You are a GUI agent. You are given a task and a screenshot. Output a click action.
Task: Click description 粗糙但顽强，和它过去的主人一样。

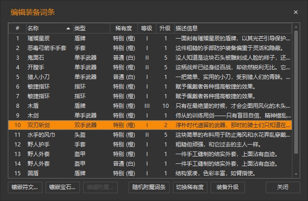coord(218,145)
